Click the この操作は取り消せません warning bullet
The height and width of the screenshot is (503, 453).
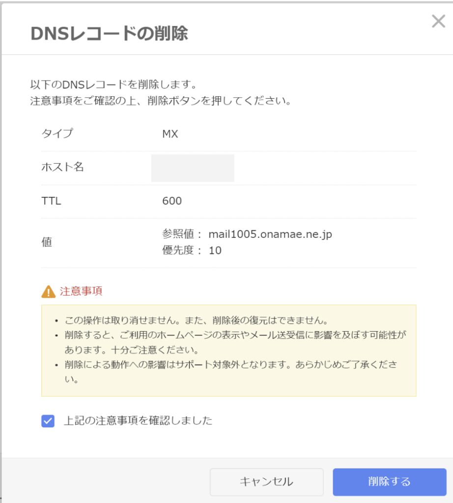(x=196, y=321)
